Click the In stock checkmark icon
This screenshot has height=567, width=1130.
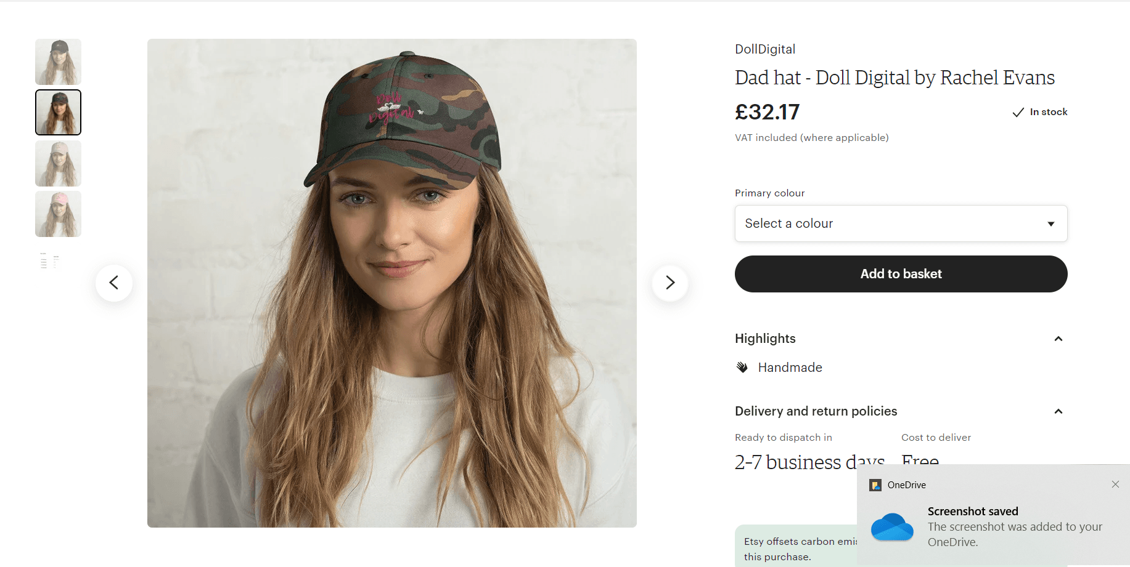click(x=1018, y=112)
